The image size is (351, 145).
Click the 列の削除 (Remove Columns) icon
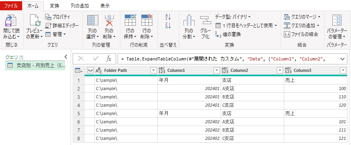pyautogui.click(x=110, y=21)
